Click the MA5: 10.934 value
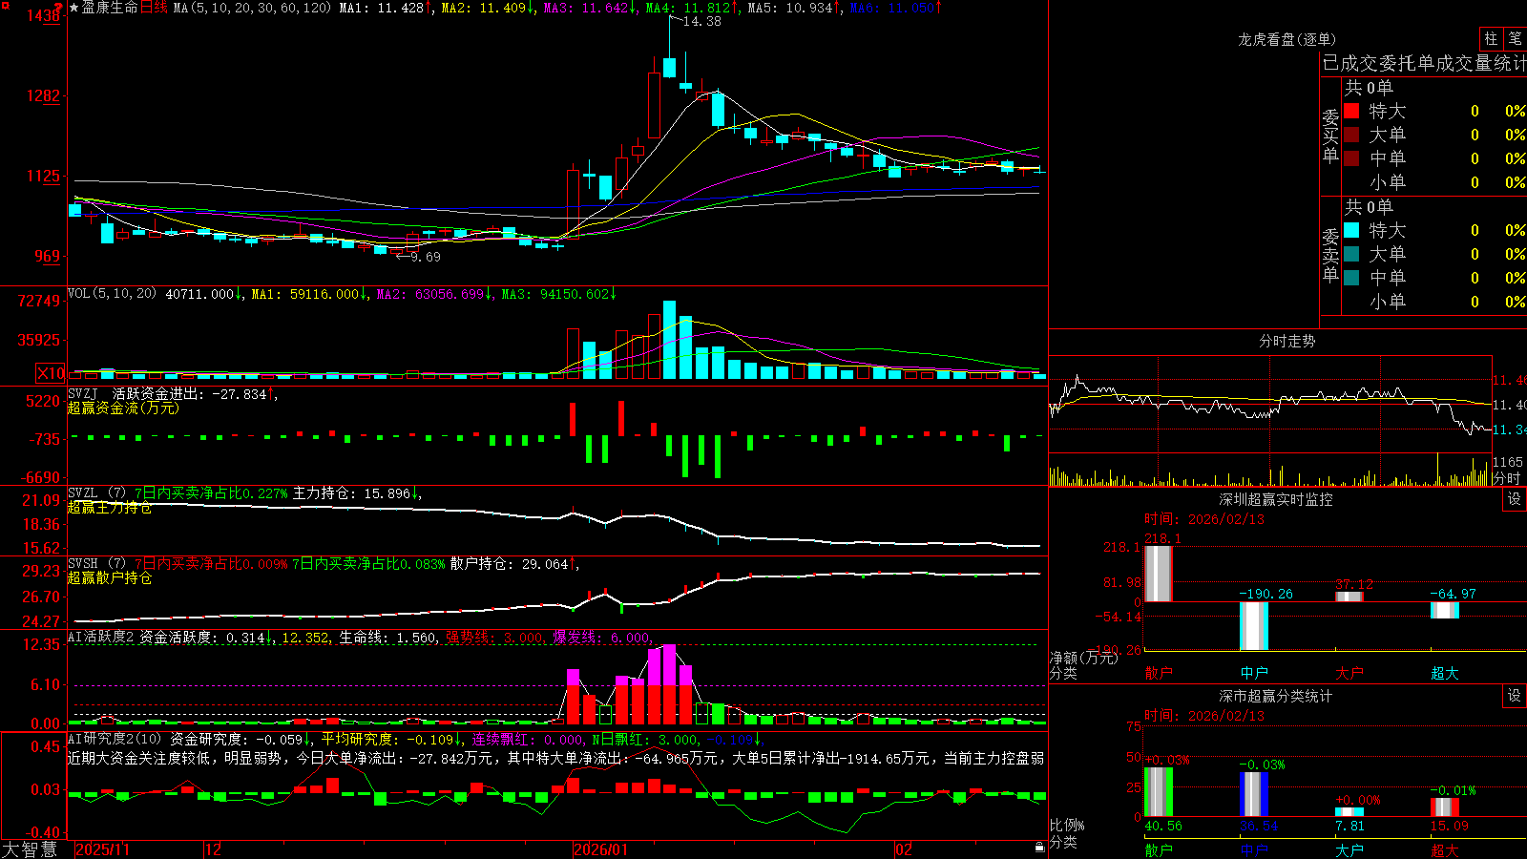The height and width of the screenshot is (859, 1527). [795, 8]
